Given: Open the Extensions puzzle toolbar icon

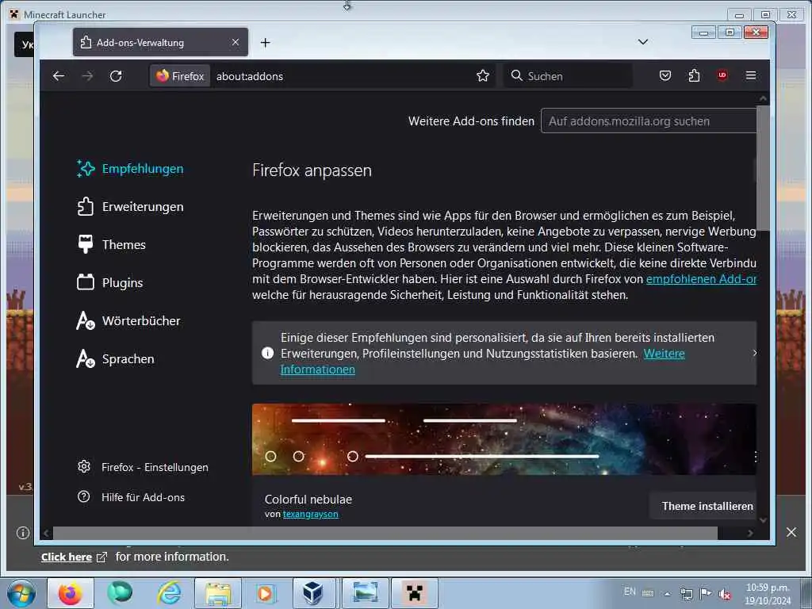Looking at the screenshot, I should [694, 76].
